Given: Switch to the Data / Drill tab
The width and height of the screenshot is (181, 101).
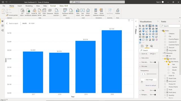Looking at the screenshot, I should pos(64,6).
